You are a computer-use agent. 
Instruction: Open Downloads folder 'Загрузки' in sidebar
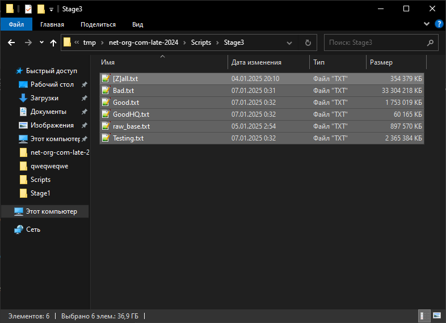click(x=44, y=98)
